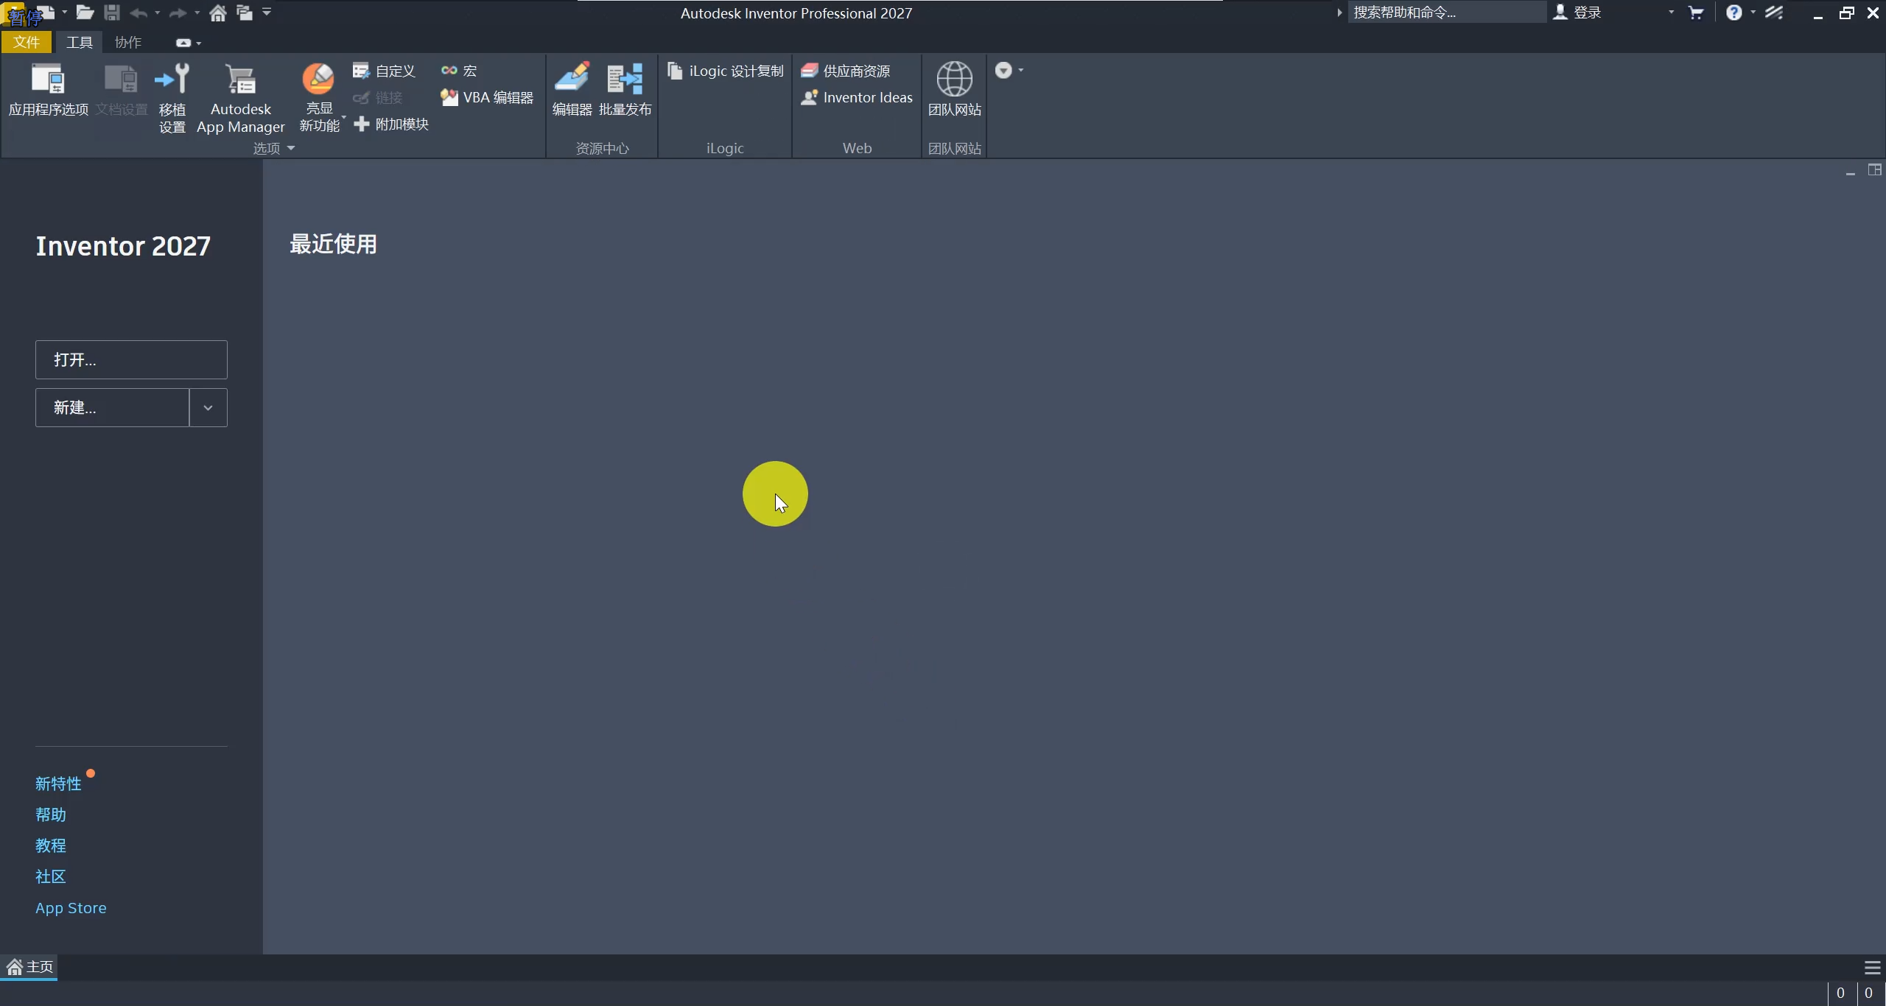Click the Projects icon in quick access toolbar

244,13
